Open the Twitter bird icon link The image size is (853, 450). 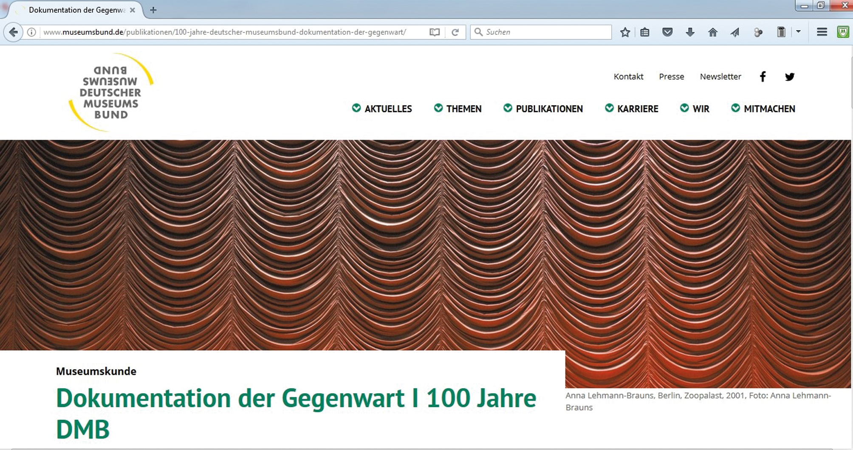[790, 77]
